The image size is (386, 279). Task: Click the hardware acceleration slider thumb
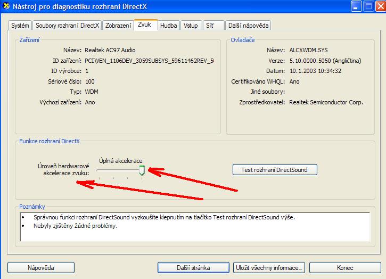point(142,170)
